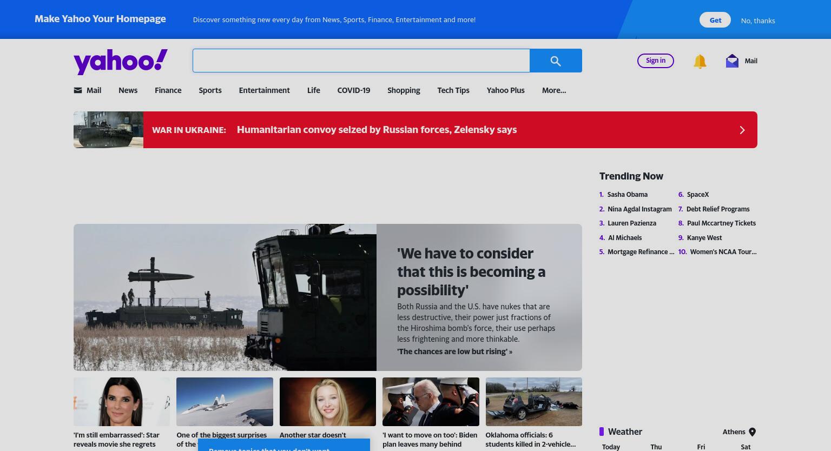Open the crashed car story thumbnail
The image size is (831, 451).
pyautogui.click(x=533, y=402)
